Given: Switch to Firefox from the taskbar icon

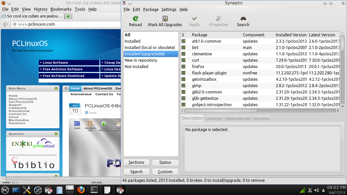Looking at the screenshot, I should (x=81, y=190).
